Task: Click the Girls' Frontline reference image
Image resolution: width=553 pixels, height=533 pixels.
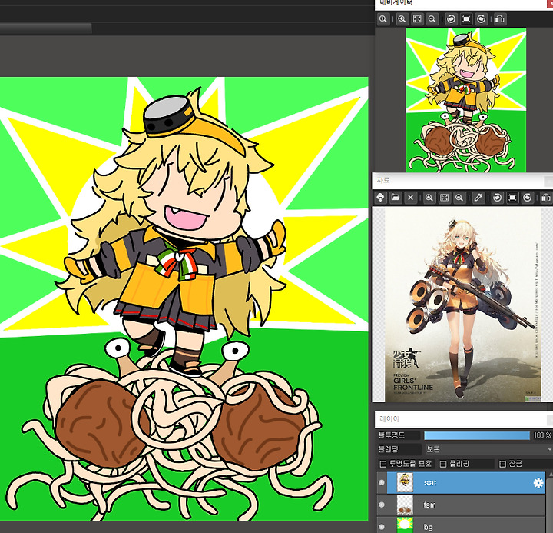Action: point(463,305)
